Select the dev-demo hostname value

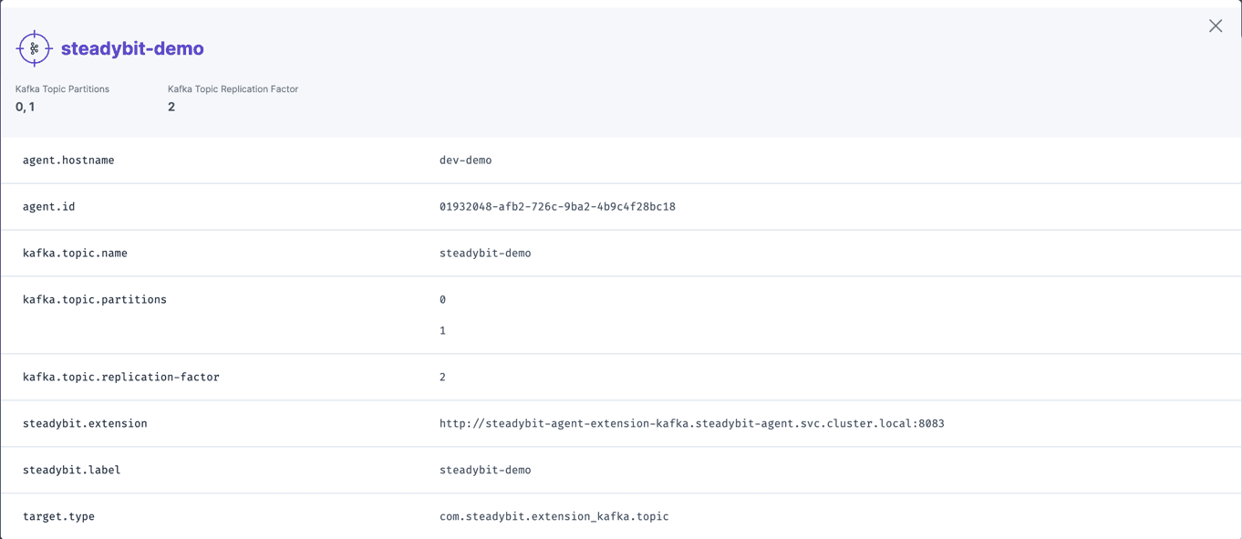tap(464, 160)
